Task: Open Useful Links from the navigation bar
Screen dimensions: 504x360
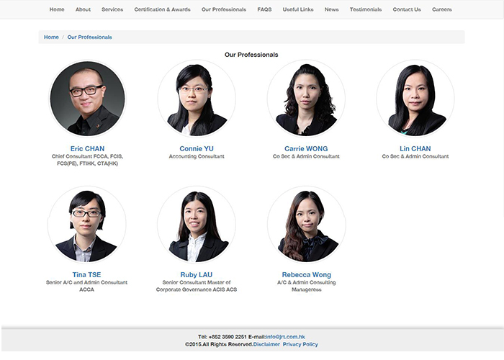Action: pyautogui.click(x=298, y=9)
